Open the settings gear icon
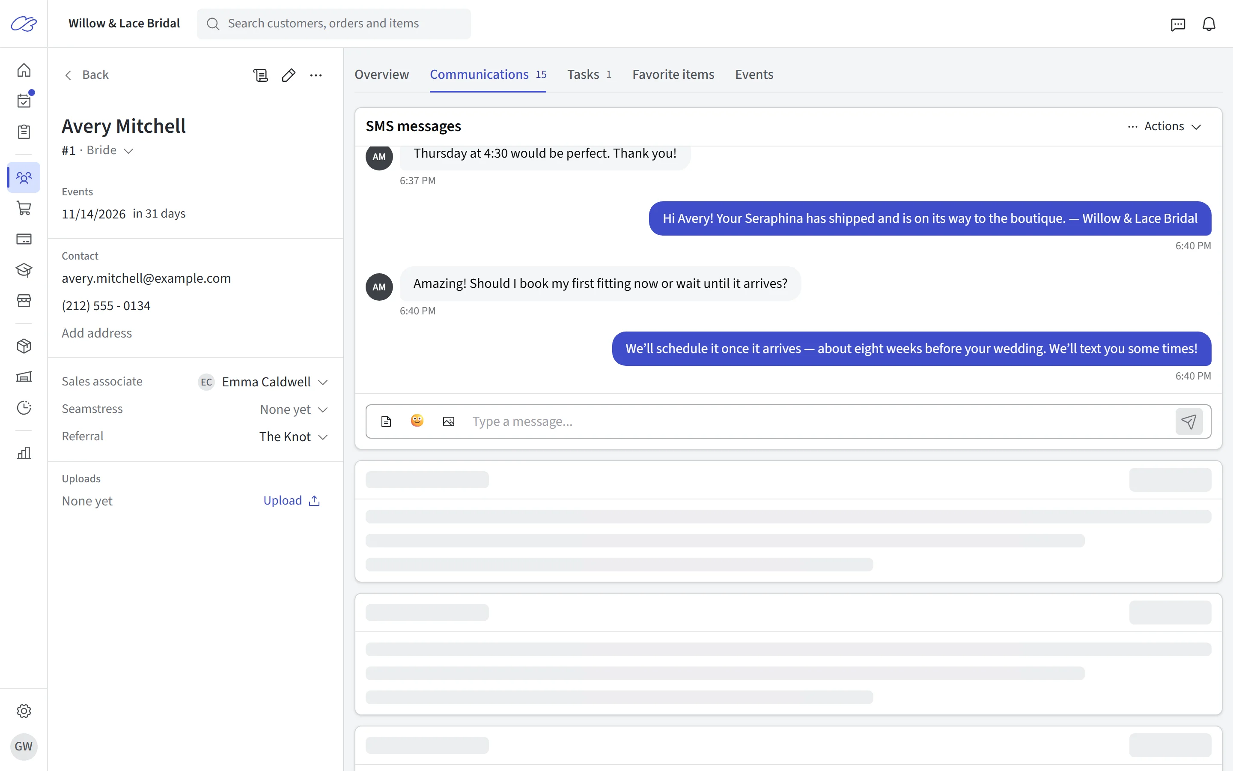This screenshot has width=1233, height=771. coord(24,711)
